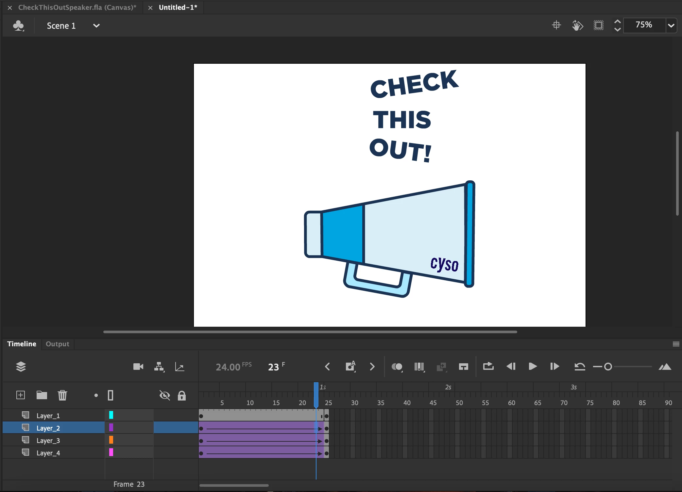Click the add camera icon

[138, 367]
